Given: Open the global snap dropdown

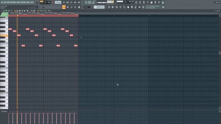Looking at the screenshot, I should click(87, 7).
